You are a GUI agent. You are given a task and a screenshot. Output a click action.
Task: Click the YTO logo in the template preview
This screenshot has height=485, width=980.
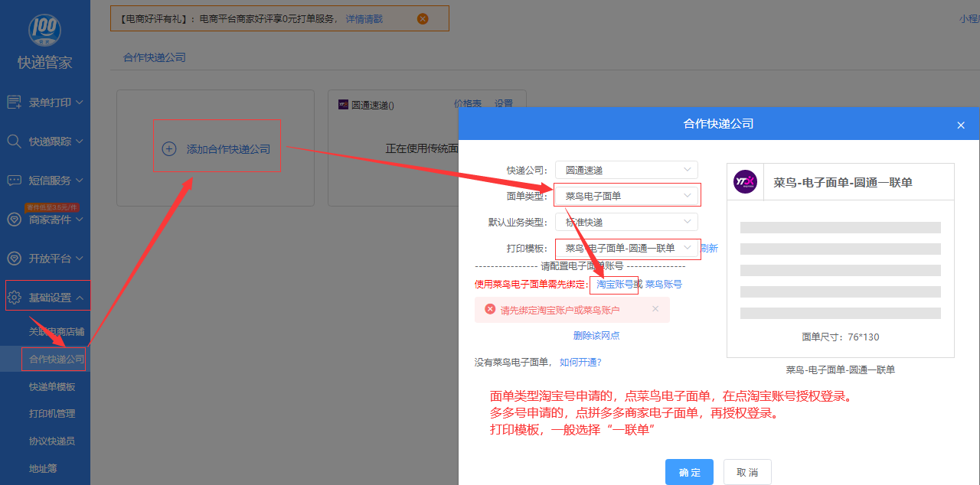(745, 182)
